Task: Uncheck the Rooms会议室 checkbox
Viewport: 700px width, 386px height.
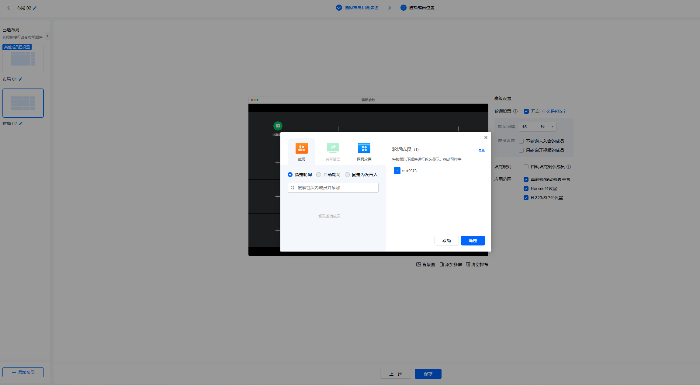Action: (526, 189)
